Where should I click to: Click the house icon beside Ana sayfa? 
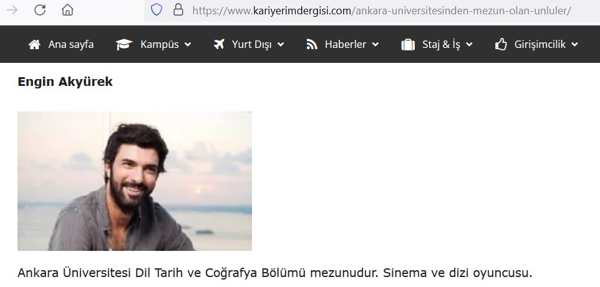tap(34, 45)
